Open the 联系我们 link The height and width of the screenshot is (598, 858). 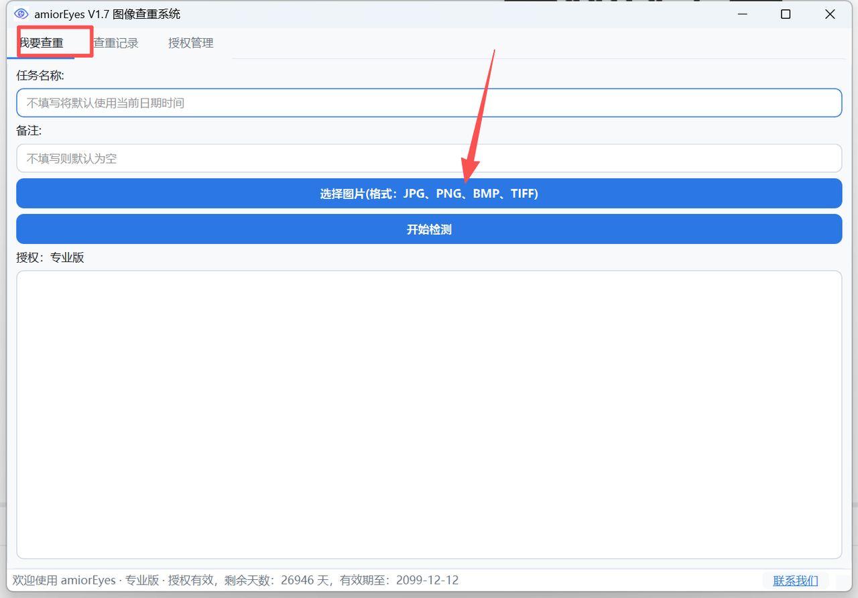(x=796, y=581)
